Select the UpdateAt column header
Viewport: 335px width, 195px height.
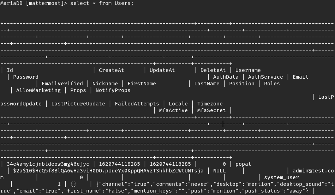(162, 70)
